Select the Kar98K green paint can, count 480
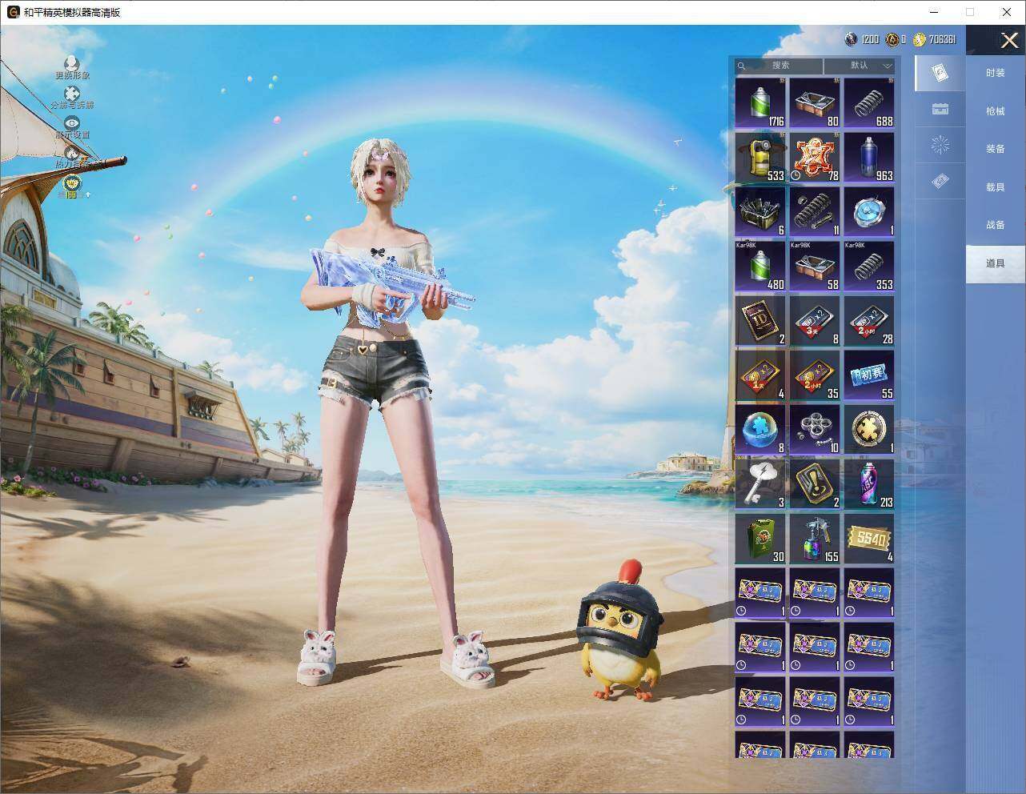1026x794 pixels. click(760, 266)
